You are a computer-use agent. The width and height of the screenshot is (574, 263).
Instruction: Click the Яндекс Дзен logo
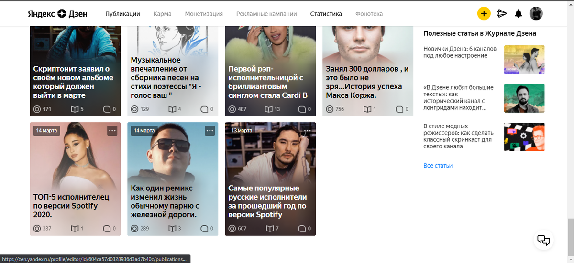point(57,14)
